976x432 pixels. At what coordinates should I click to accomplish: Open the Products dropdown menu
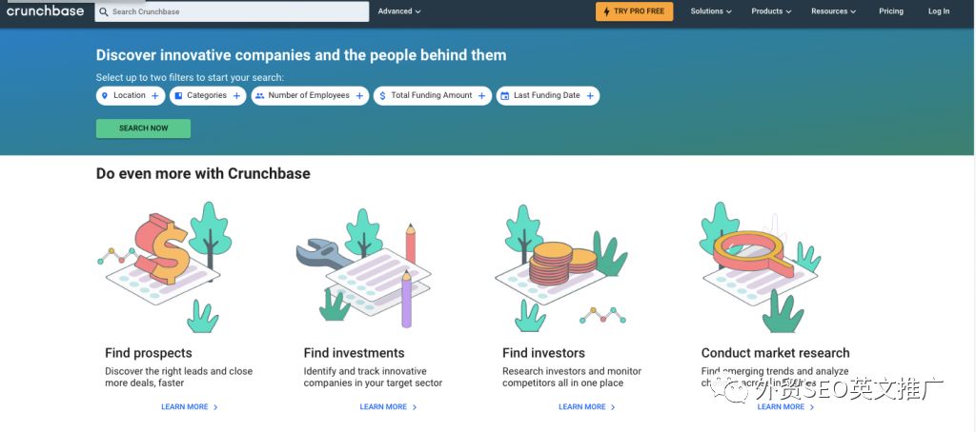pyautogui.click(x=771, y=11)
